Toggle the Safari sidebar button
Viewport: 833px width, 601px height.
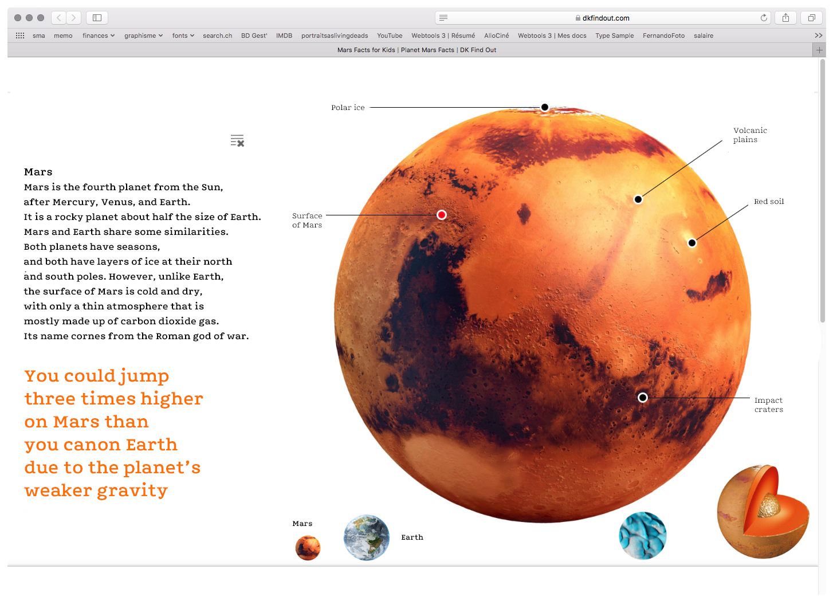tap(97, 18)
